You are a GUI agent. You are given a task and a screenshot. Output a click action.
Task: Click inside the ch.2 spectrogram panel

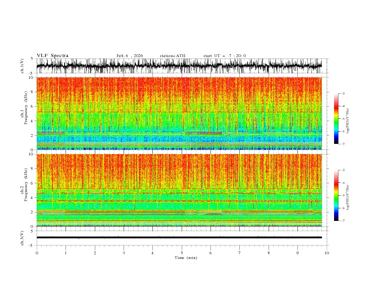pyautogui.click(x=179, y=190)
